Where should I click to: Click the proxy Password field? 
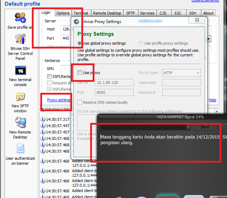point(181,92)
